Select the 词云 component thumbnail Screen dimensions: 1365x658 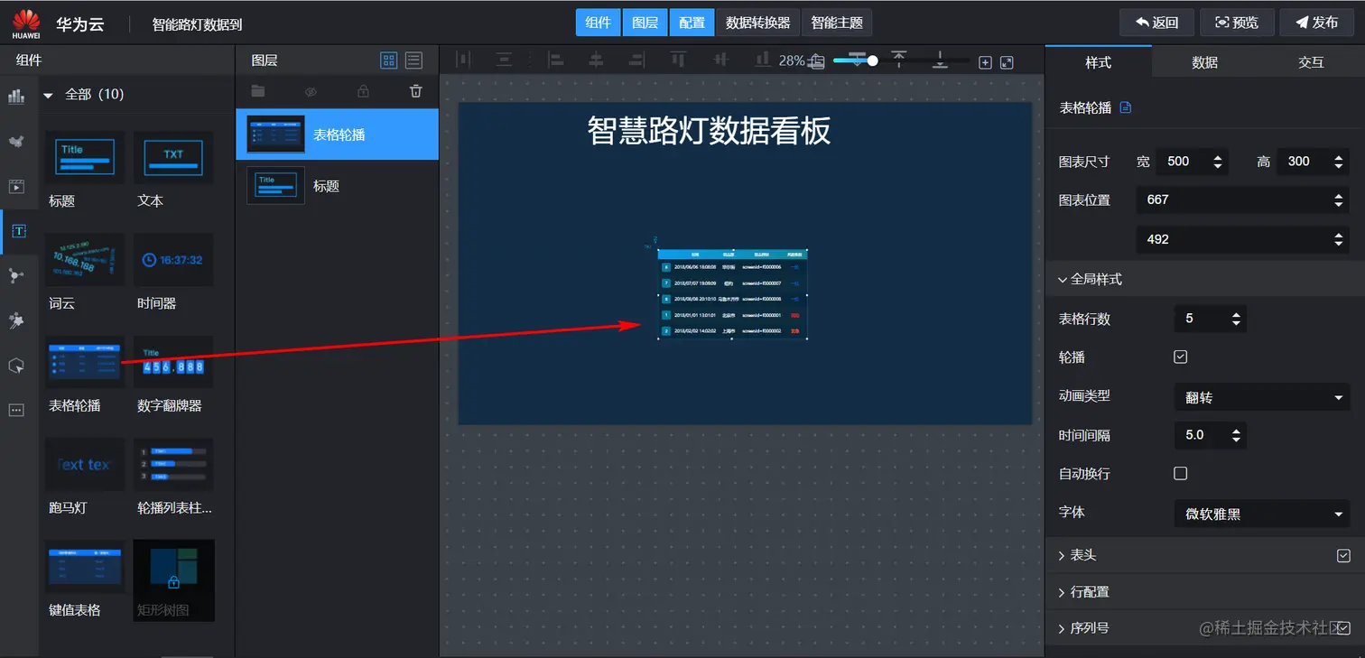85,260
